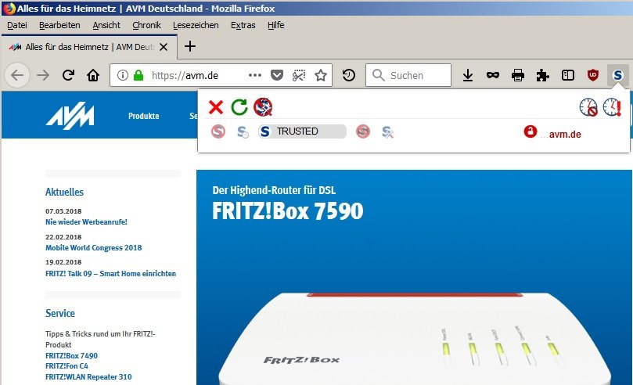Screen dimensions: 633x385
Task: Click the AVM logo
Action: click(x=70, y=116)
